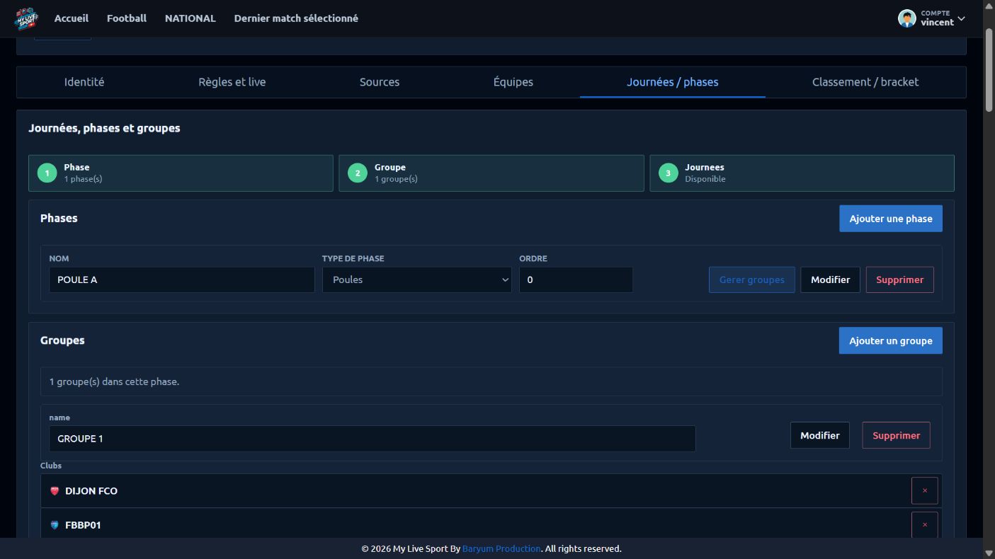Click the vincent account avatar
Viewport: 995px width, 559px height.
[x=906, y=18]
